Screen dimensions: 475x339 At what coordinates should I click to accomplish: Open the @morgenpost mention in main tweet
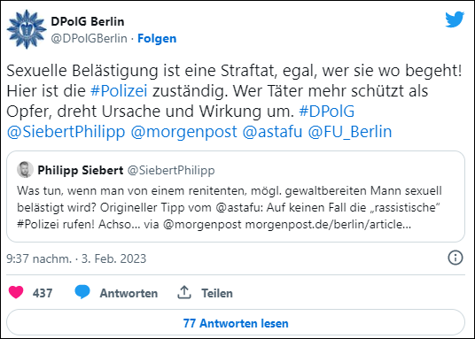pyautogui.click(x=183, y=132)
